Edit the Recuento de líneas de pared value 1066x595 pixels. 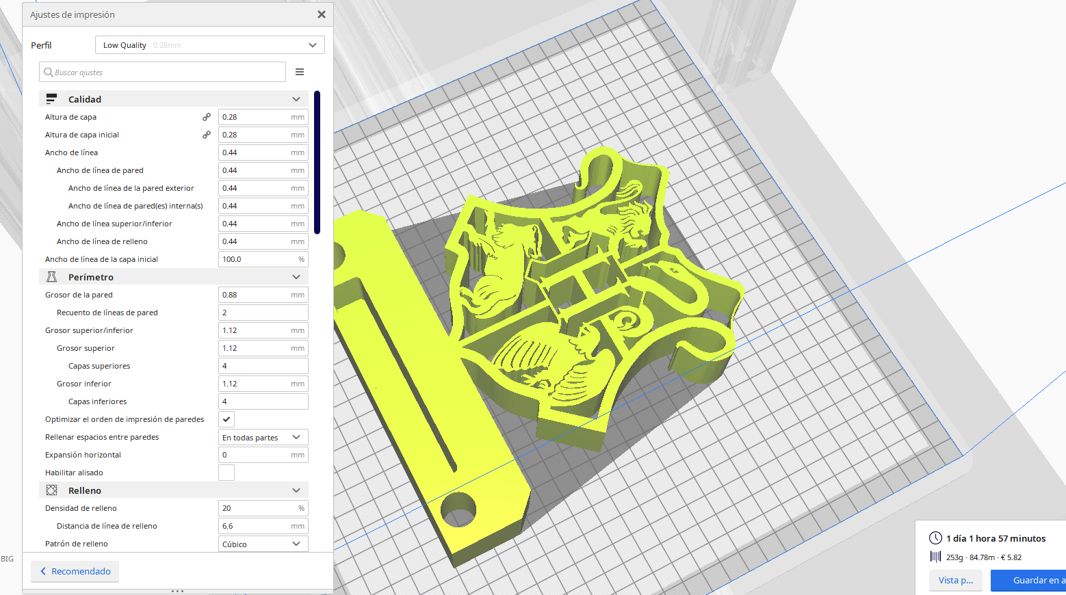[x=263, y=313]
